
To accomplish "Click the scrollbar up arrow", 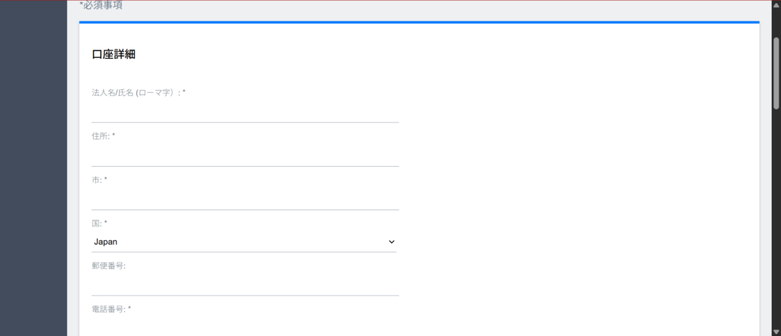I will [x=776, y=5].
